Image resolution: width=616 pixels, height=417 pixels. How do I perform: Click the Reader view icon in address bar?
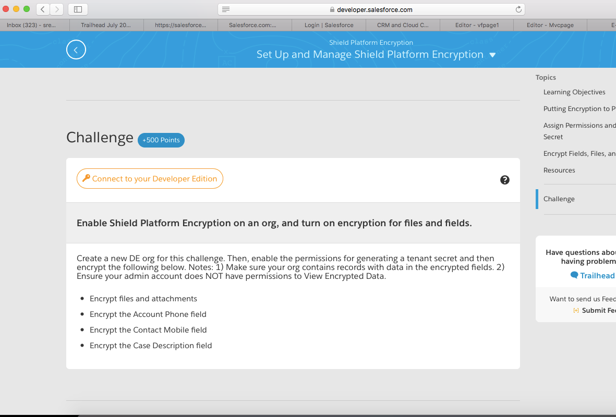click(x=226, y=9)
